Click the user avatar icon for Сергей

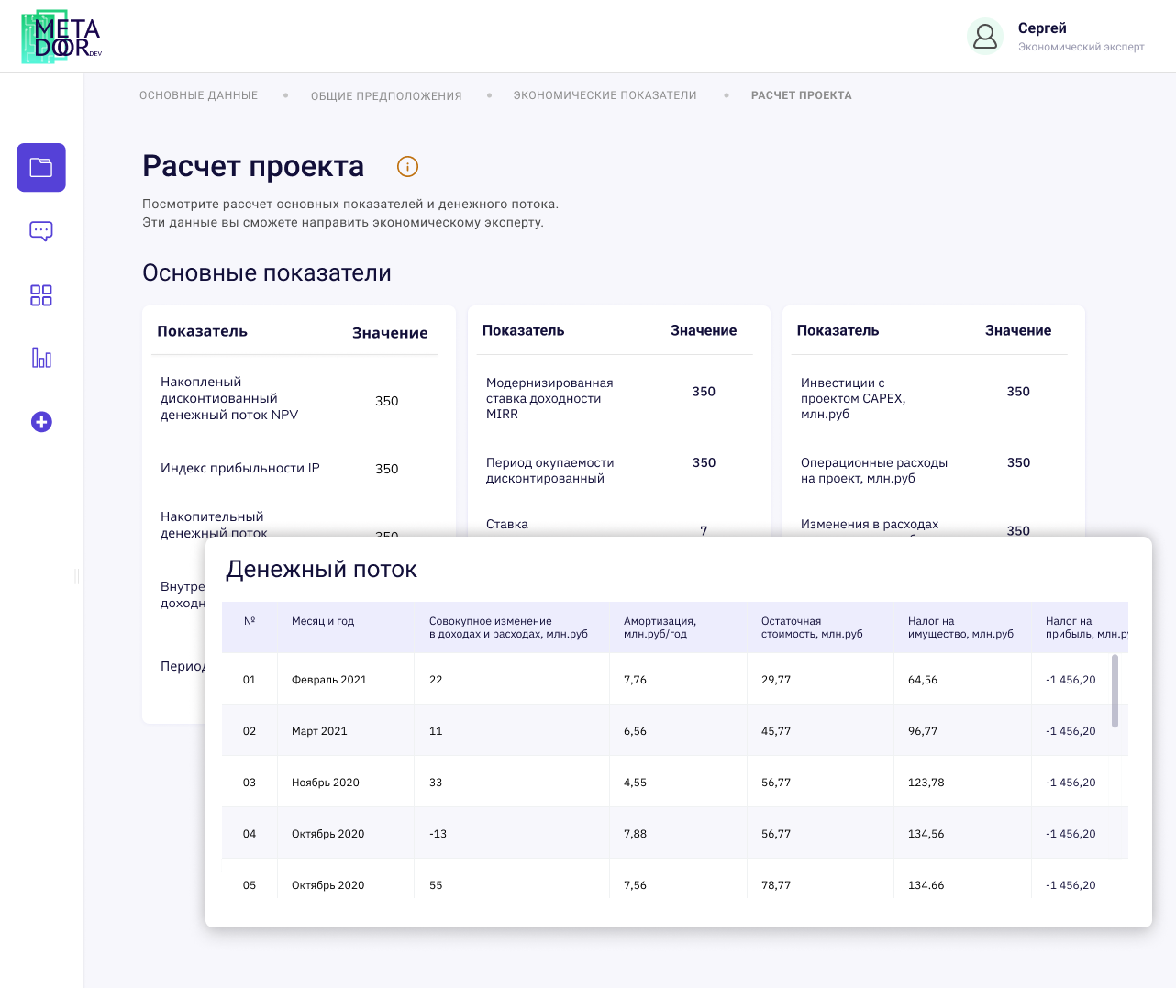(985, 37)
